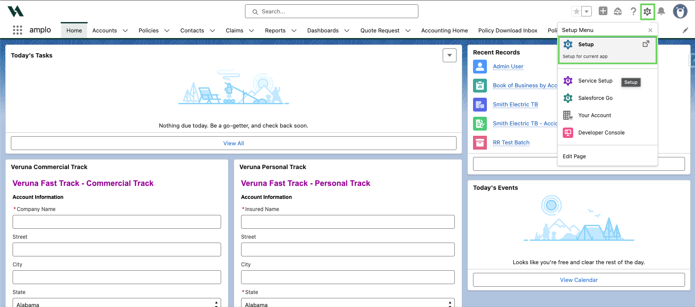The width and height of the screenshot is (695, 307).
Task: Click the Personal Track City field
Action: (348, 277)
